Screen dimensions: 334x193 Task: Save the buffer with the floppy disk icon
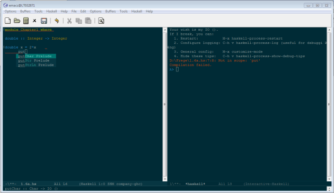pyautogui.click(x=44, y=21)
